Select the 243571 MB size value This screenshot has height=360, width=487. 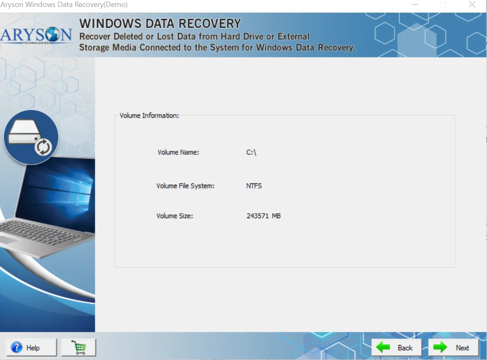pos(263,216)
